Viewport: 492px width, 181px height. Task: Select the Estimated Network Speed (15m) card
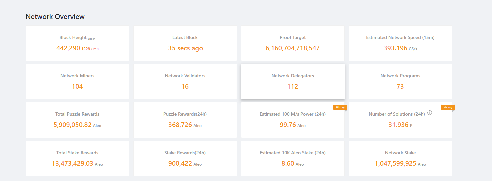click(400, 43)
